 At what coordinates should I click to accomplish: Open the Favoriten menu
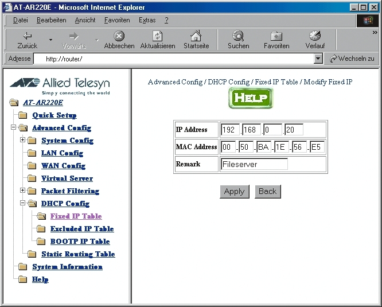point(117,20)
